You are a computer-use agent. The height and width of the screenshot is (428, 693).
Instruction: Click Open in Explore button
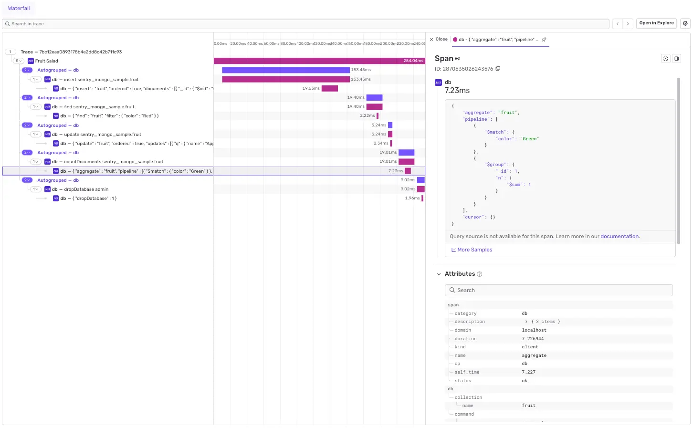tap(656, 23)
